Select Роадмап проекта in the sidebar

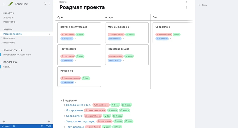pos(12,34)
